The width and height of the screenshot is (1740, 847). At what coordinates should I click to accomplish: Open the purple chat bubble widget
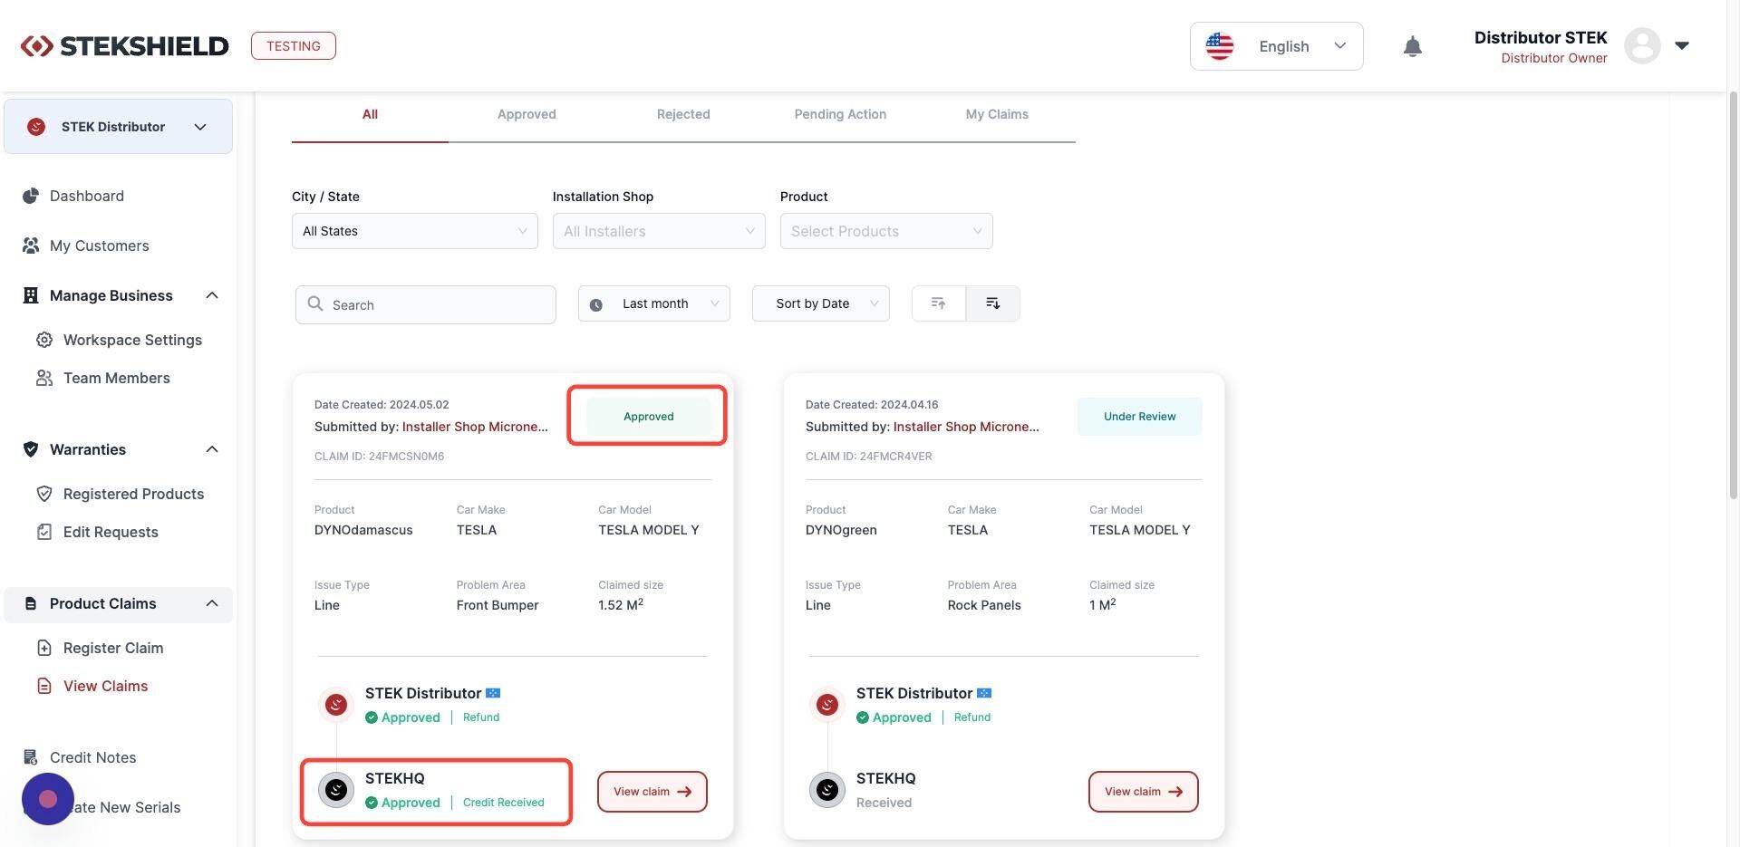[48, 799]
